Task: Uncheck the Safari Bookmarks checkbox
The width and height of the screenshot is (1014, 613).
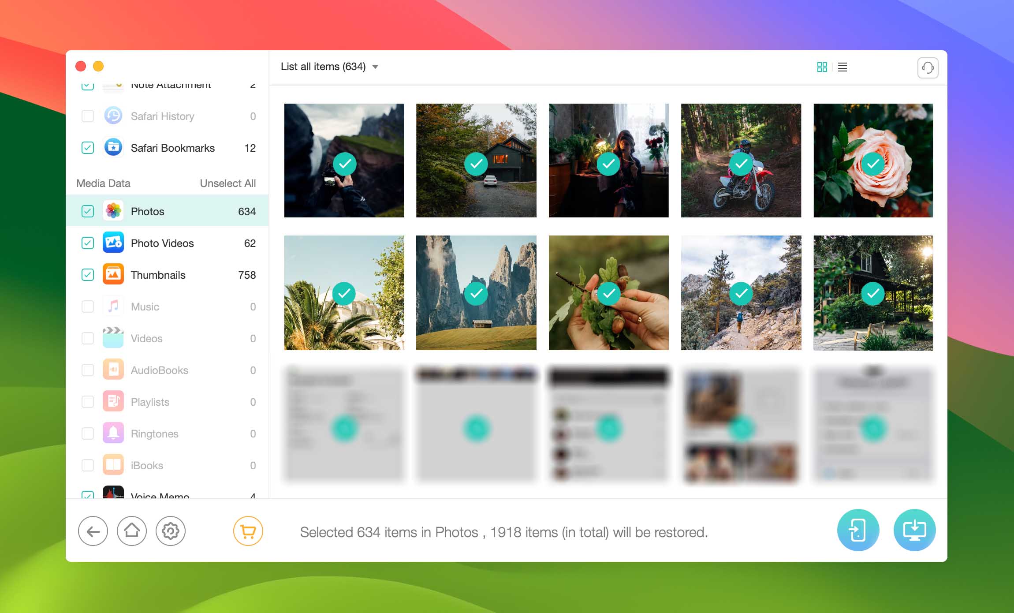Action: click(88, 148)
